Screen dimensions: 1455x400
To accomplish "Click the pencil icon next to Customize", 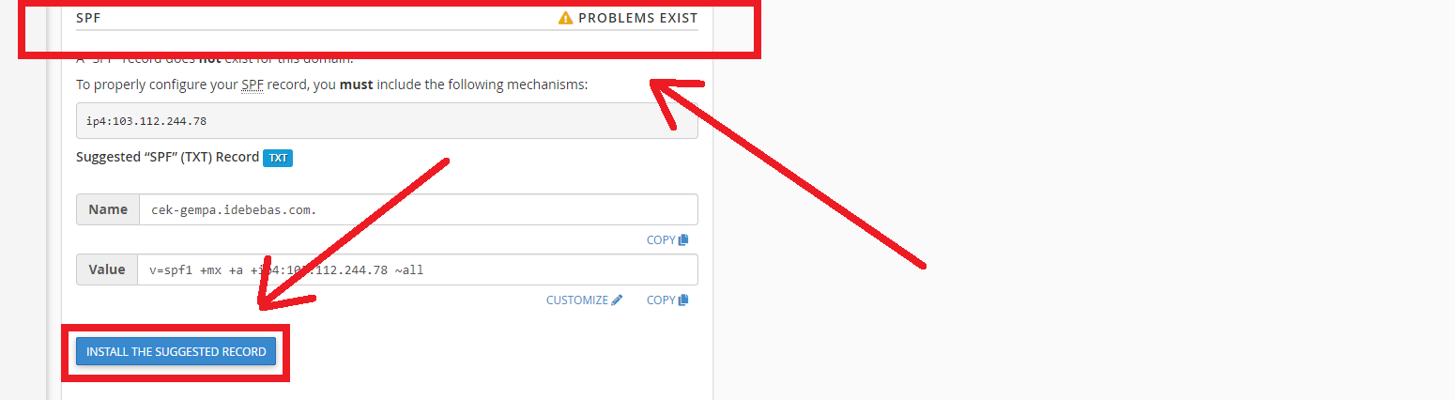I will click(x=617, y=300).
